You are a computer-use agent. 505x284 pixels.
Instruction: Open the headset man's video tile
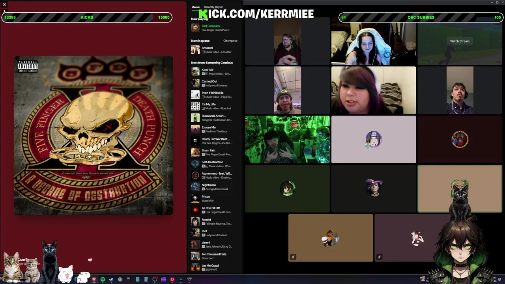460,90
